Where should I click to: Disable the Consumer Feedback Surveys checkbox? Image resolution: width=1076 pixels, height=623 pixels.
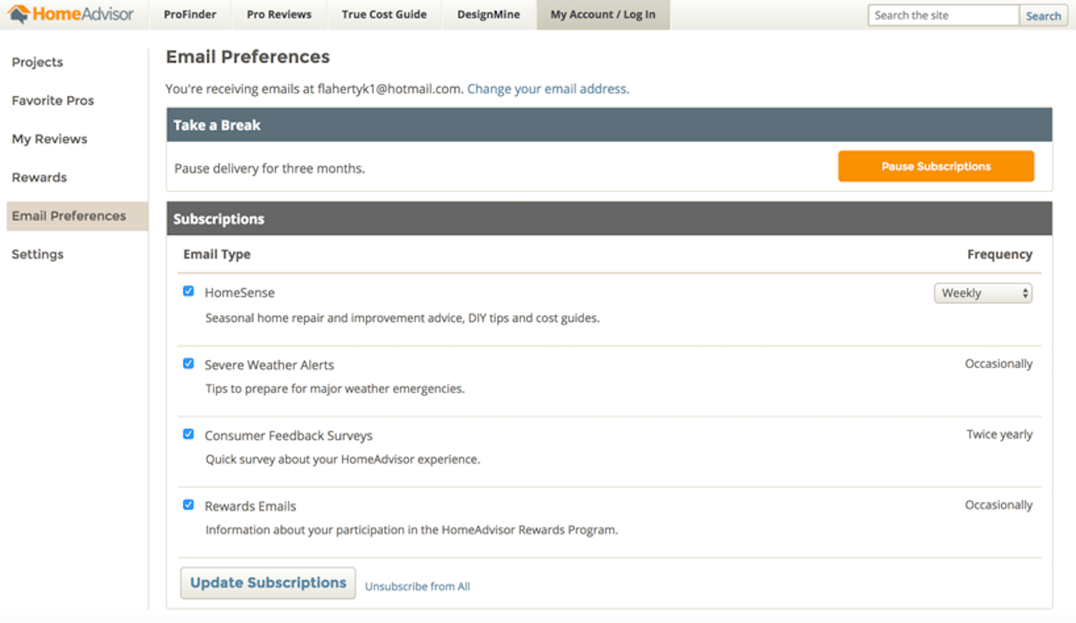coord(188,434)
